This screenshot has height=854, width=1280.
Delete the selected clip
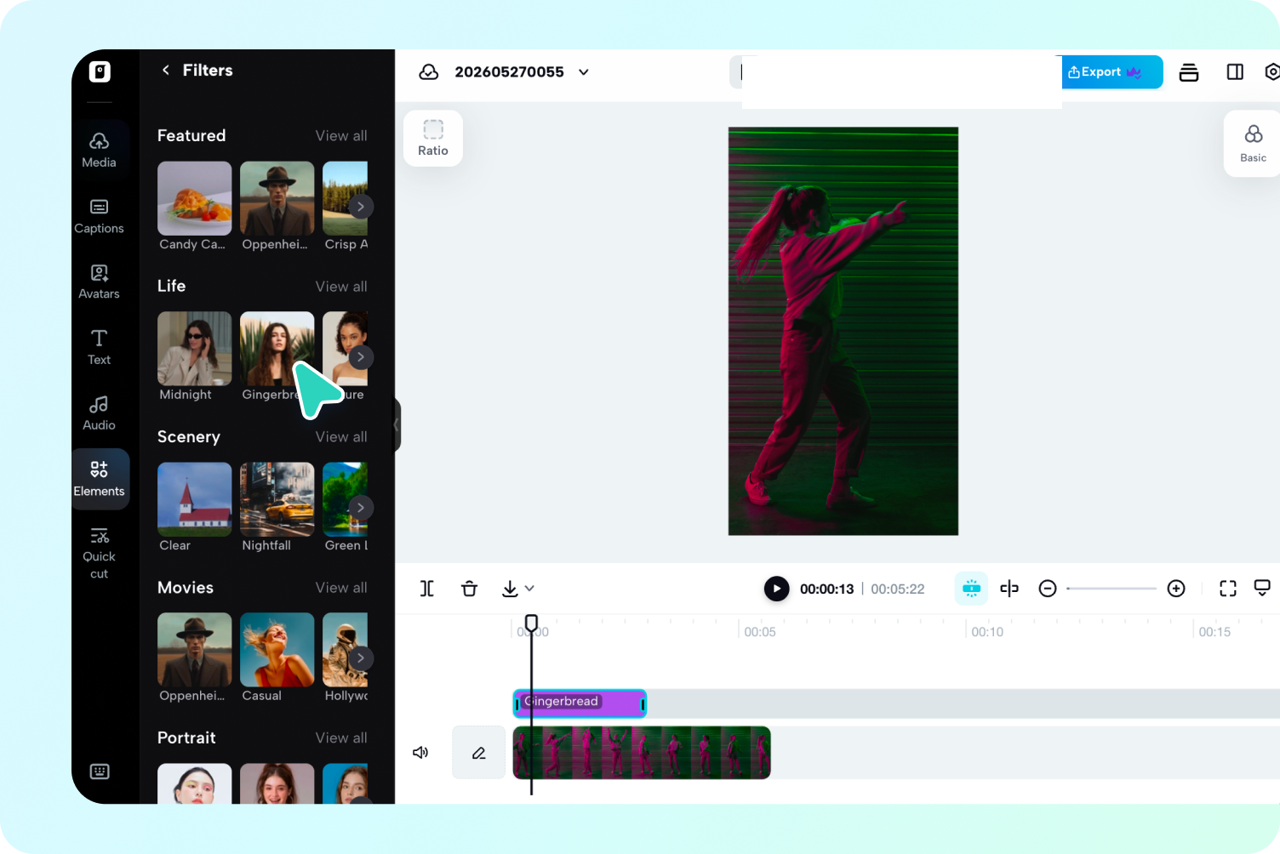[x=470, y=589]
